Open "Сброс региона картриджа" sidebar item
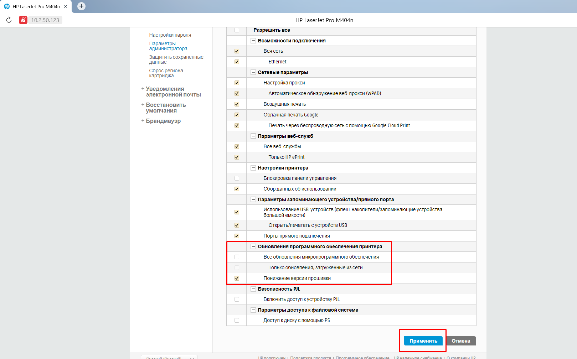Viewport: 577px width, 359px height. pos(166,73)
